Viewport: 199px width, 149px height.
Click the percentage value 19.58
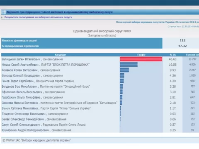coord(172,65)
